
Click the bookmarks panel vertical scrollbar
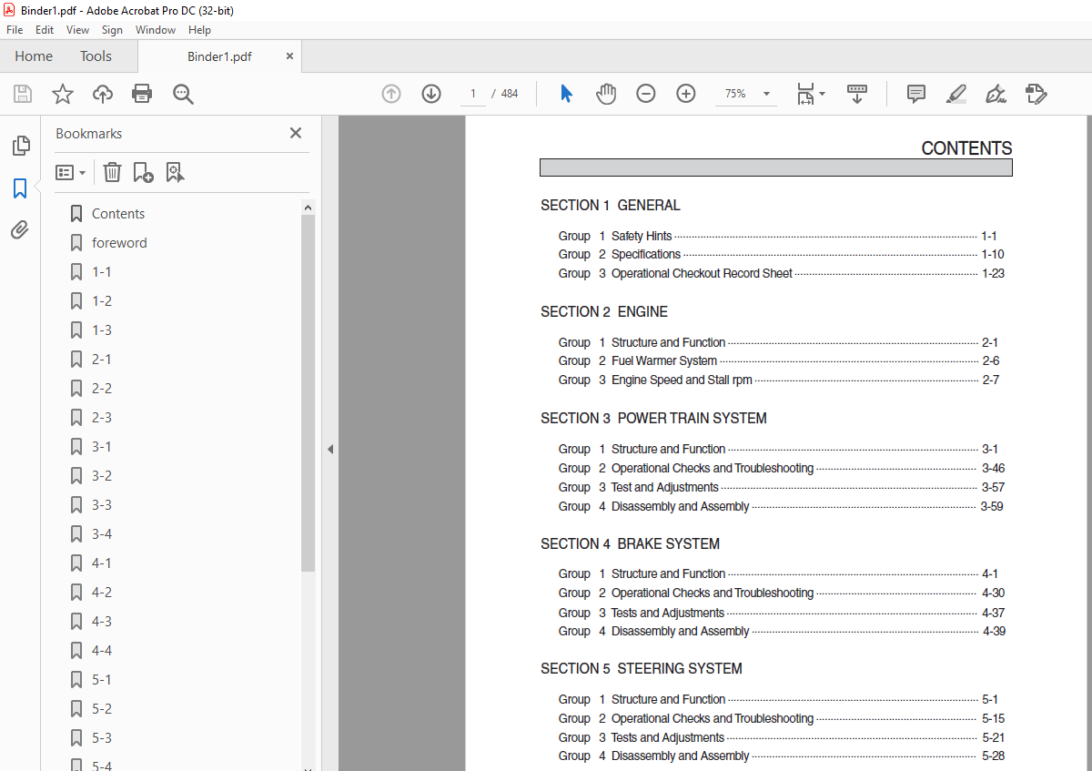[308, 393]
